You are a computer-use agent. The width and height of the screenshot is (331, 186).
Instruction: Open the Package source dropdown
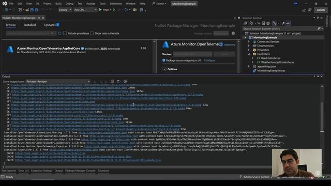(221, 33)
